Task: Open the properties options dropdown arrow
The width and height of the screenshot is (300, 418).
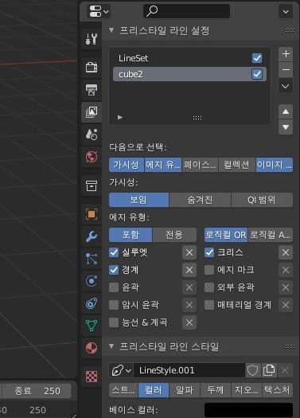Action: click(x=286, y=11)
